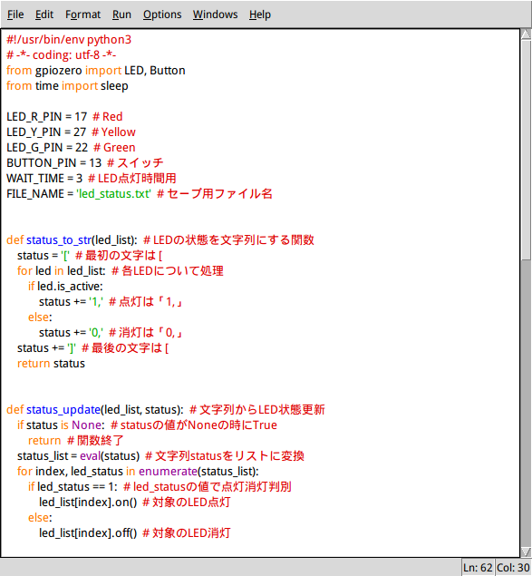Click 'from time import sleep' line
Viewport: 532px width, 576px height.
tap(67, 85)
